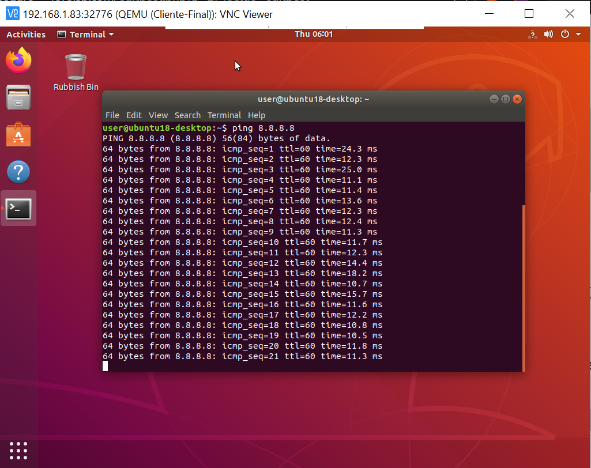The width and height of the screenshot is (591, 468).
Task: Click the terminal vertical scrollbar
Action: [523, 288]
